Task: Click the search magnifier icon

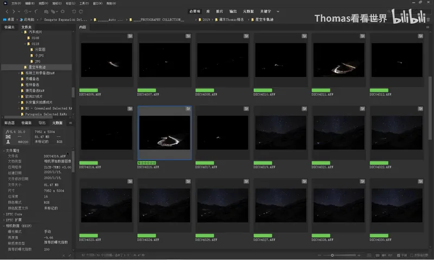Action: [x=389, y=11]
